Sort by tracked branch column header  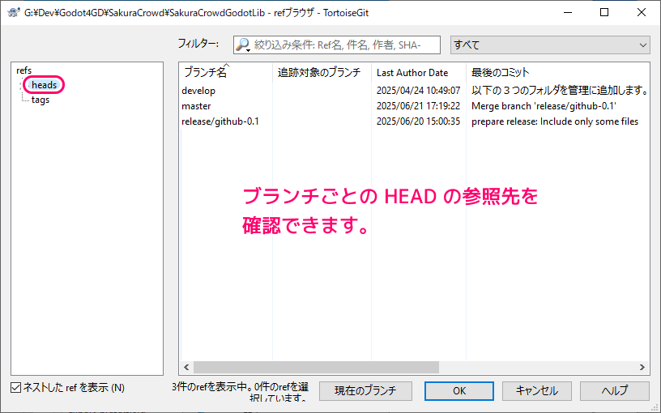point(319,73)
